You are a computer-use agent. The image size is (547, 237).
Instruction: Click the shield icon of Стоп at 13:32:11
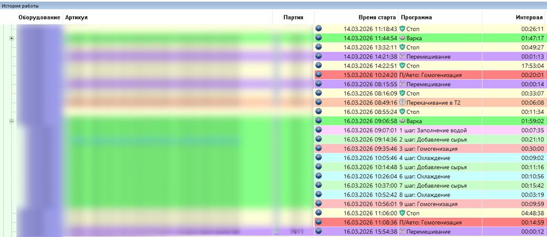402,47
